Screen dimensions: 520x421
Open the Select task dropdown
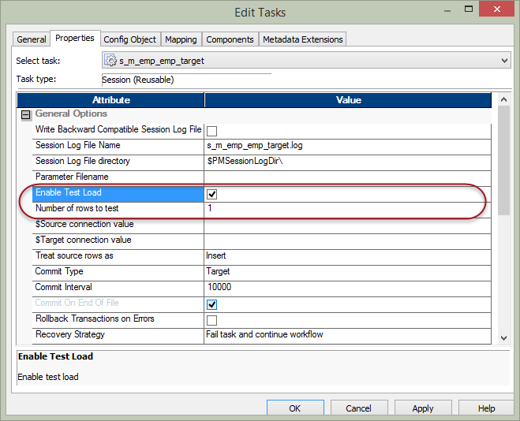[x=504, y=61]
